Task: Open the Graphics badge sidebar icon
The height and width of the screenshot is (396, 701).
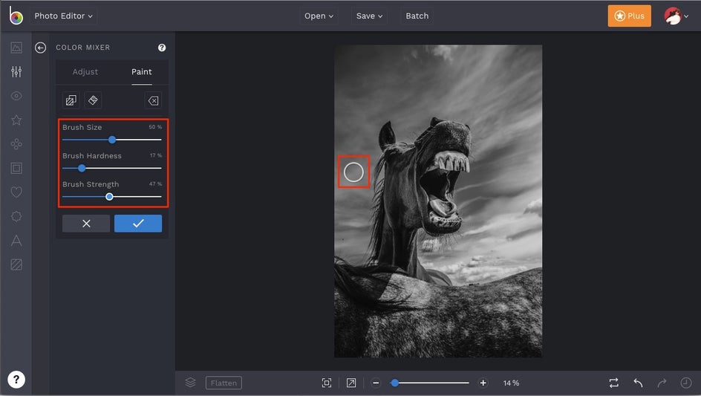Action: point(16,216)
